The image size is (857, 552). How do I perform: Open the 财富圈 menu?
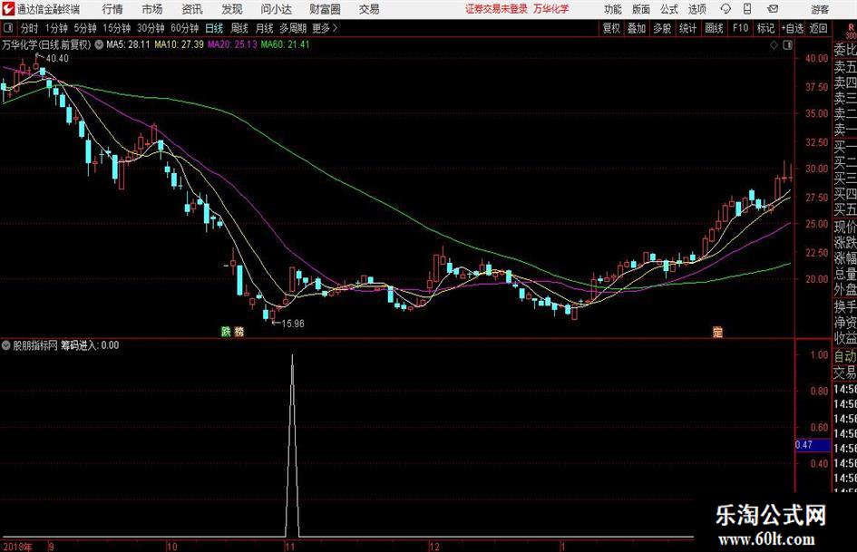(325, 9)
